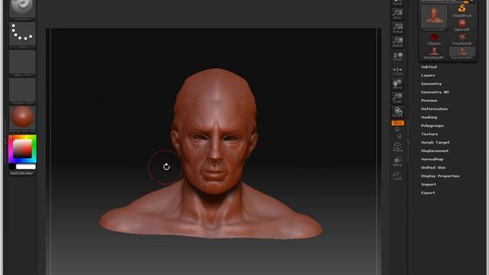Open the empty Alpha slot
Screen dimensions: 489x275
click(22, 63)
